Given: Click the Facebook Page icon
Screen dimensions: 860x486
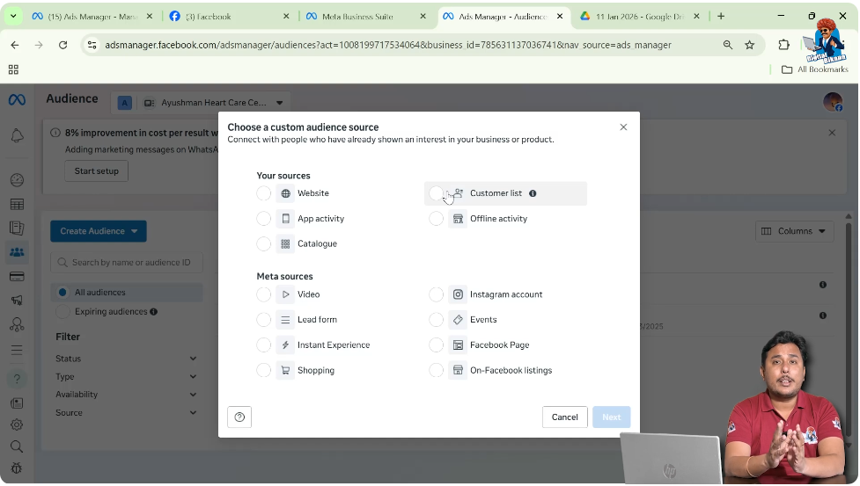Looking at the screenshot, I should click(458, 345).
